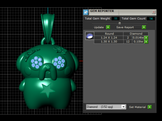Click the Update button label
Image resolution: width=162 pixels, height=121 pixels.
[x=99, y=27]
